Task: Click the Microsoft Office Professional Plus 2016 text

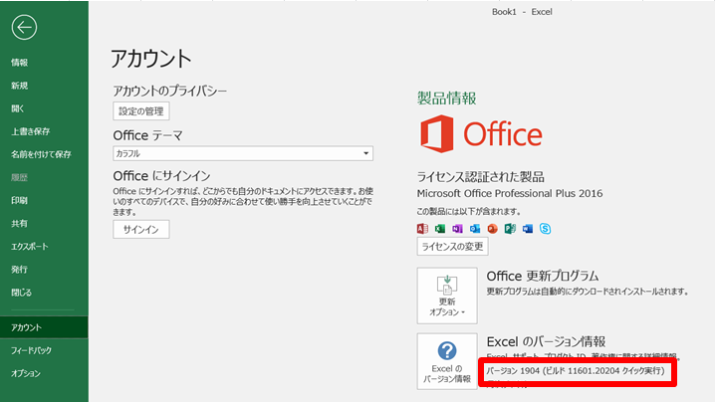Action: 509,193
